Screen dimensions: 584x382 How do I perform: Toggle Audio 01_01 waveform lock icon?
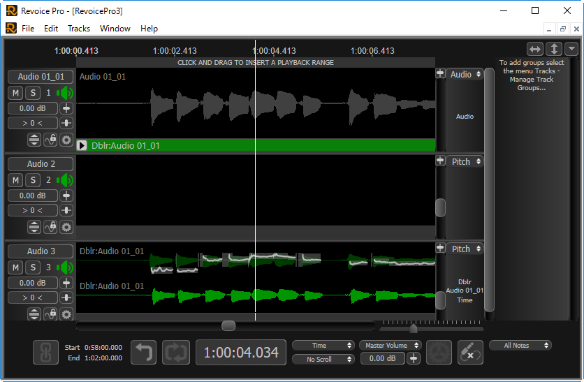(50, 140)
